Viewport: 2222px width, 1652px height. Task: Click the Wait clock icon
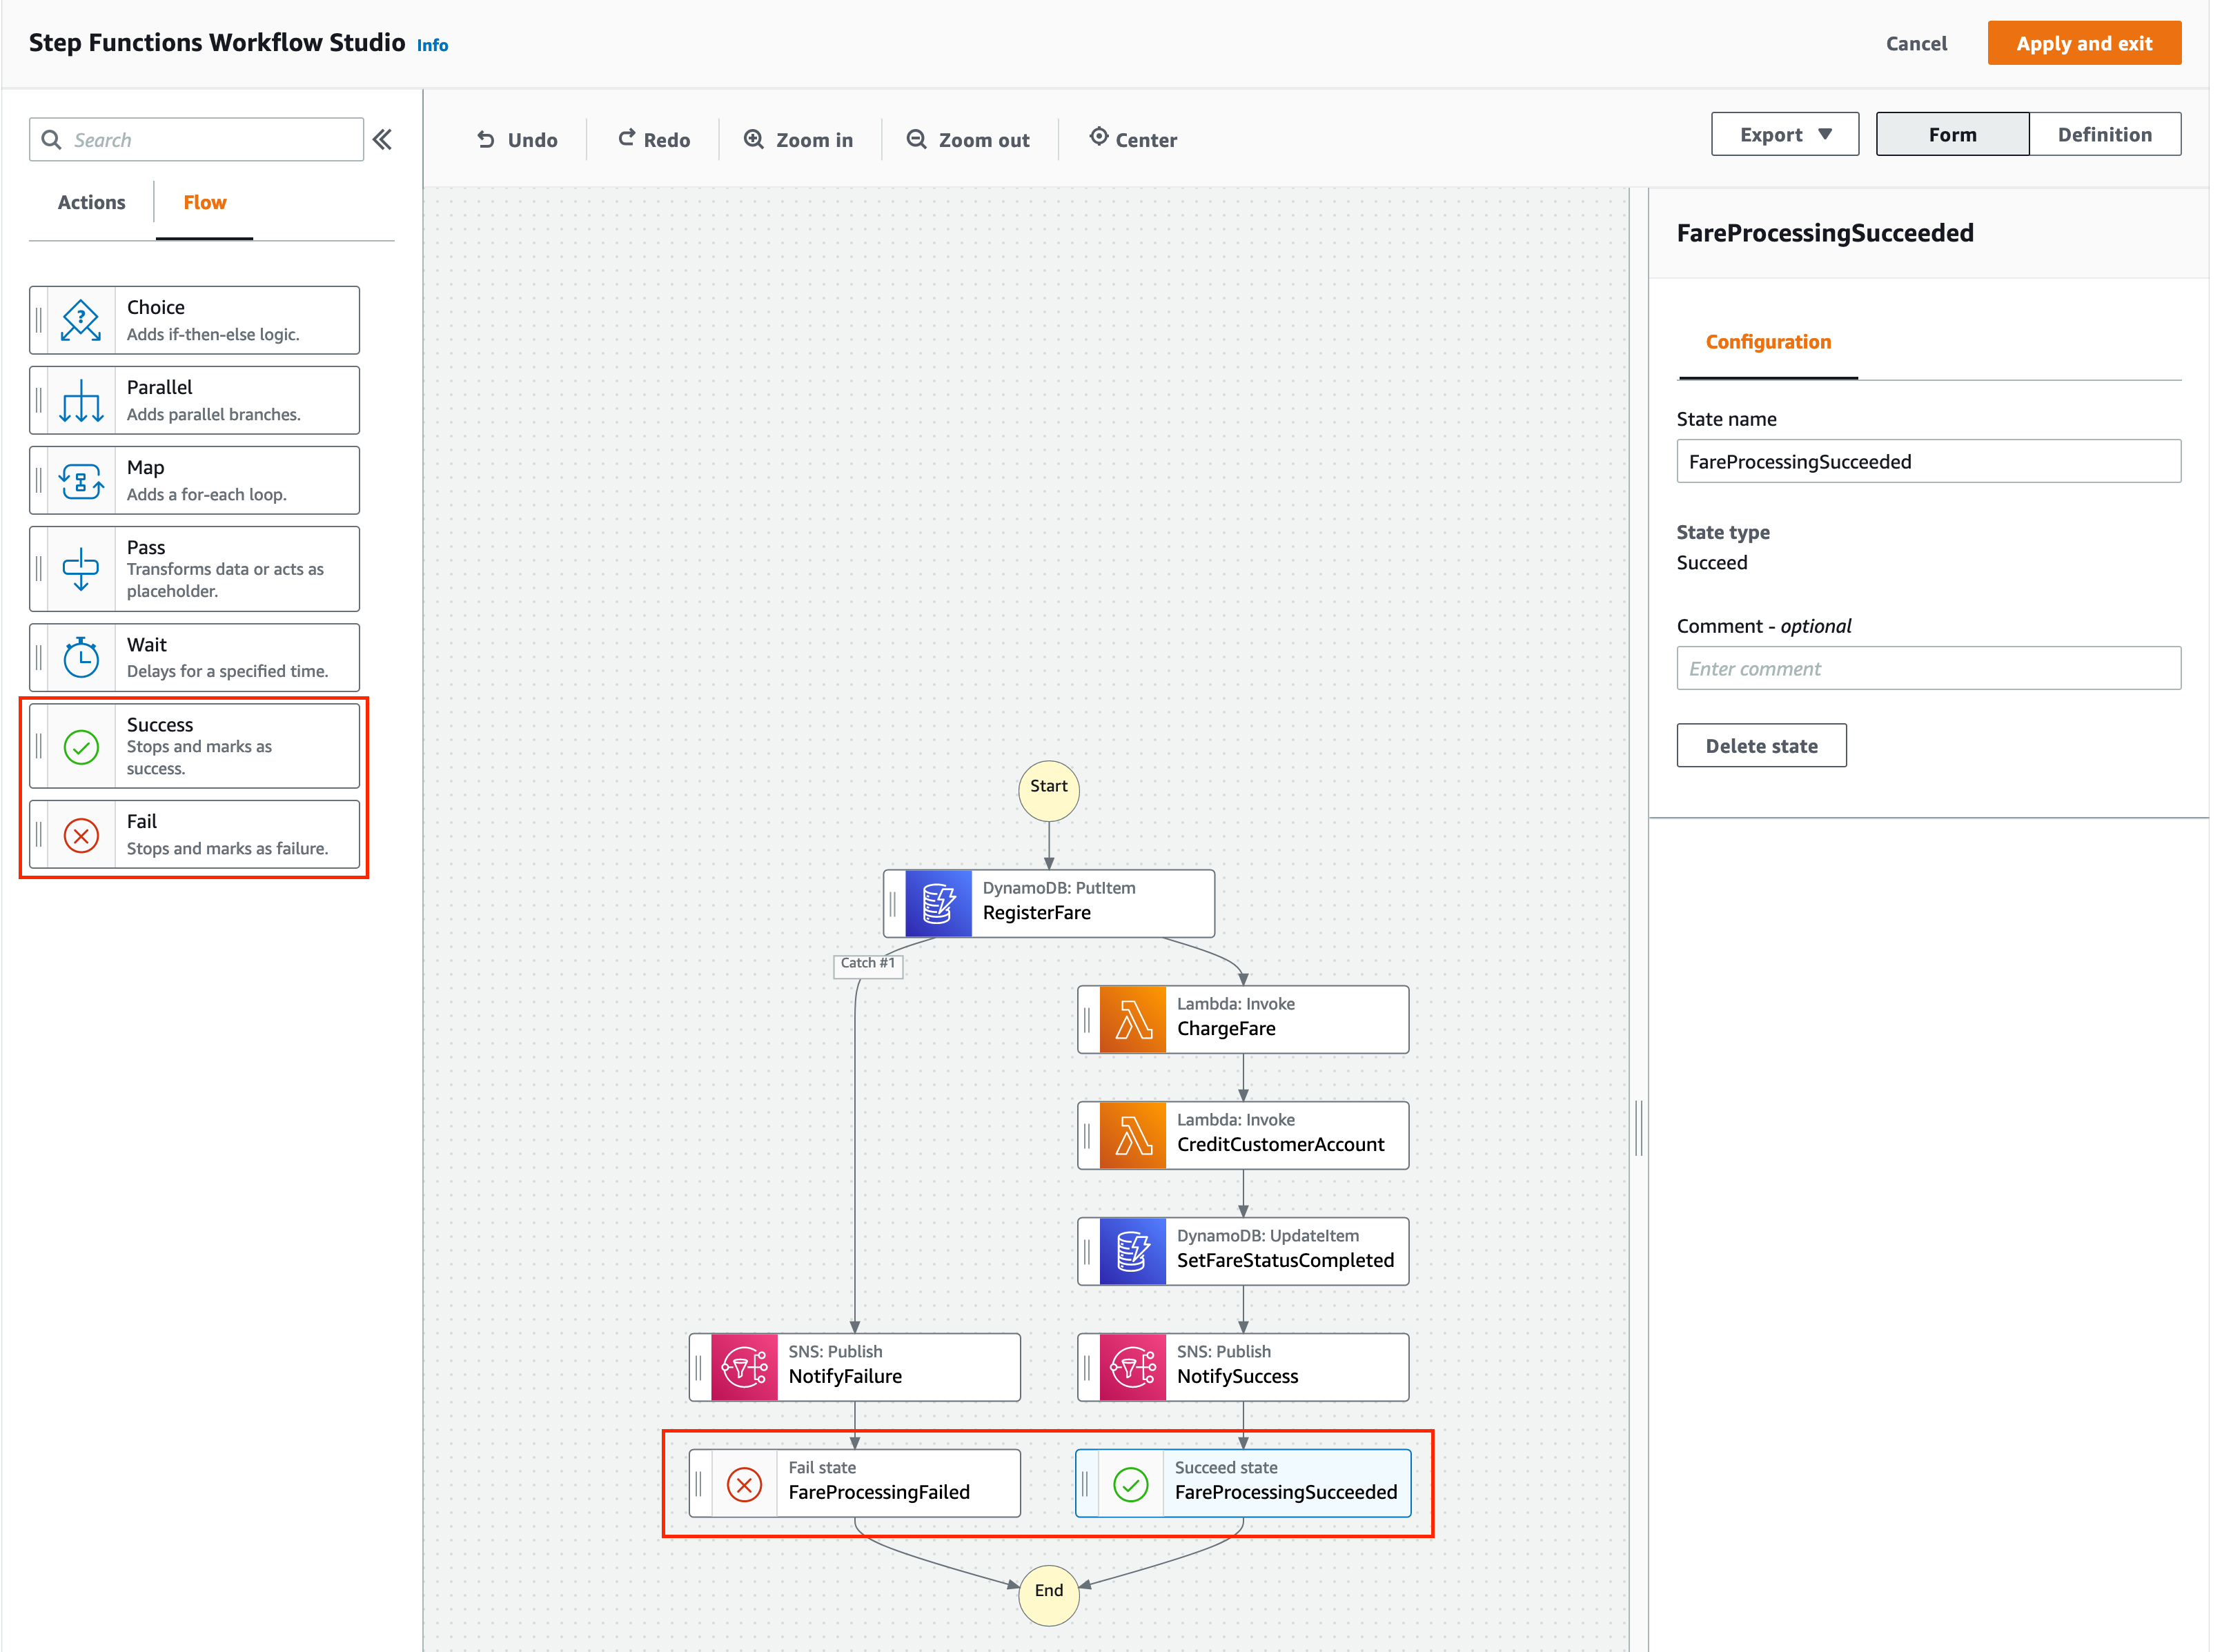[x=81, y=658]
